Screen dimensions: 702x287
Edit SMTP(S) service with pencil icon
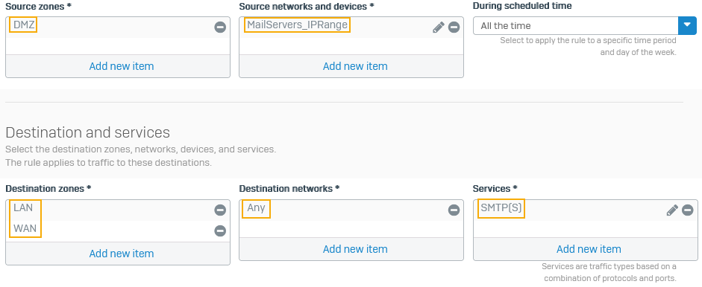click(672, 210)
